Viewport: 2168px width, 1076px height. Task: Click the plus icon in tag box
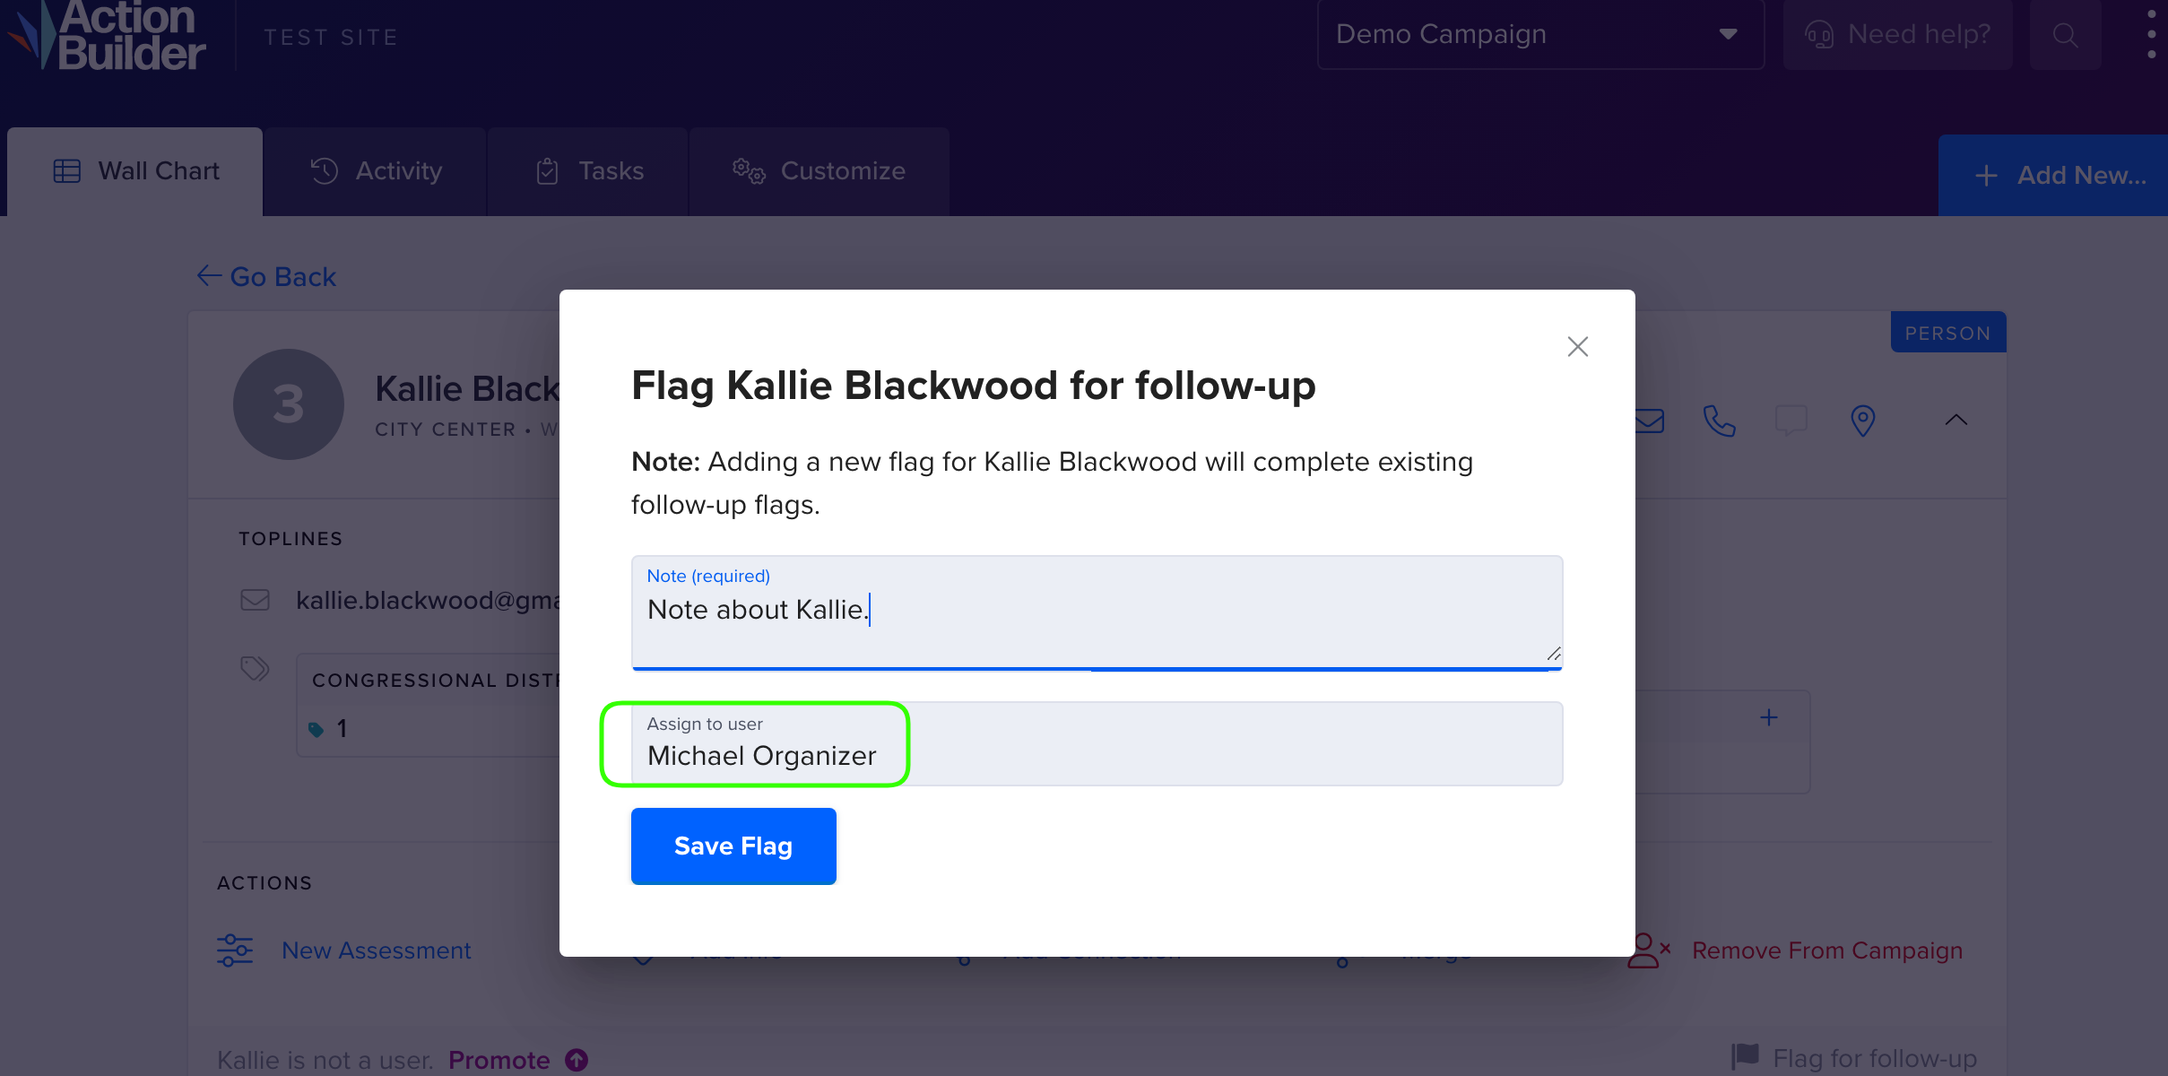pyautogui.click(x=1769, y=717)
